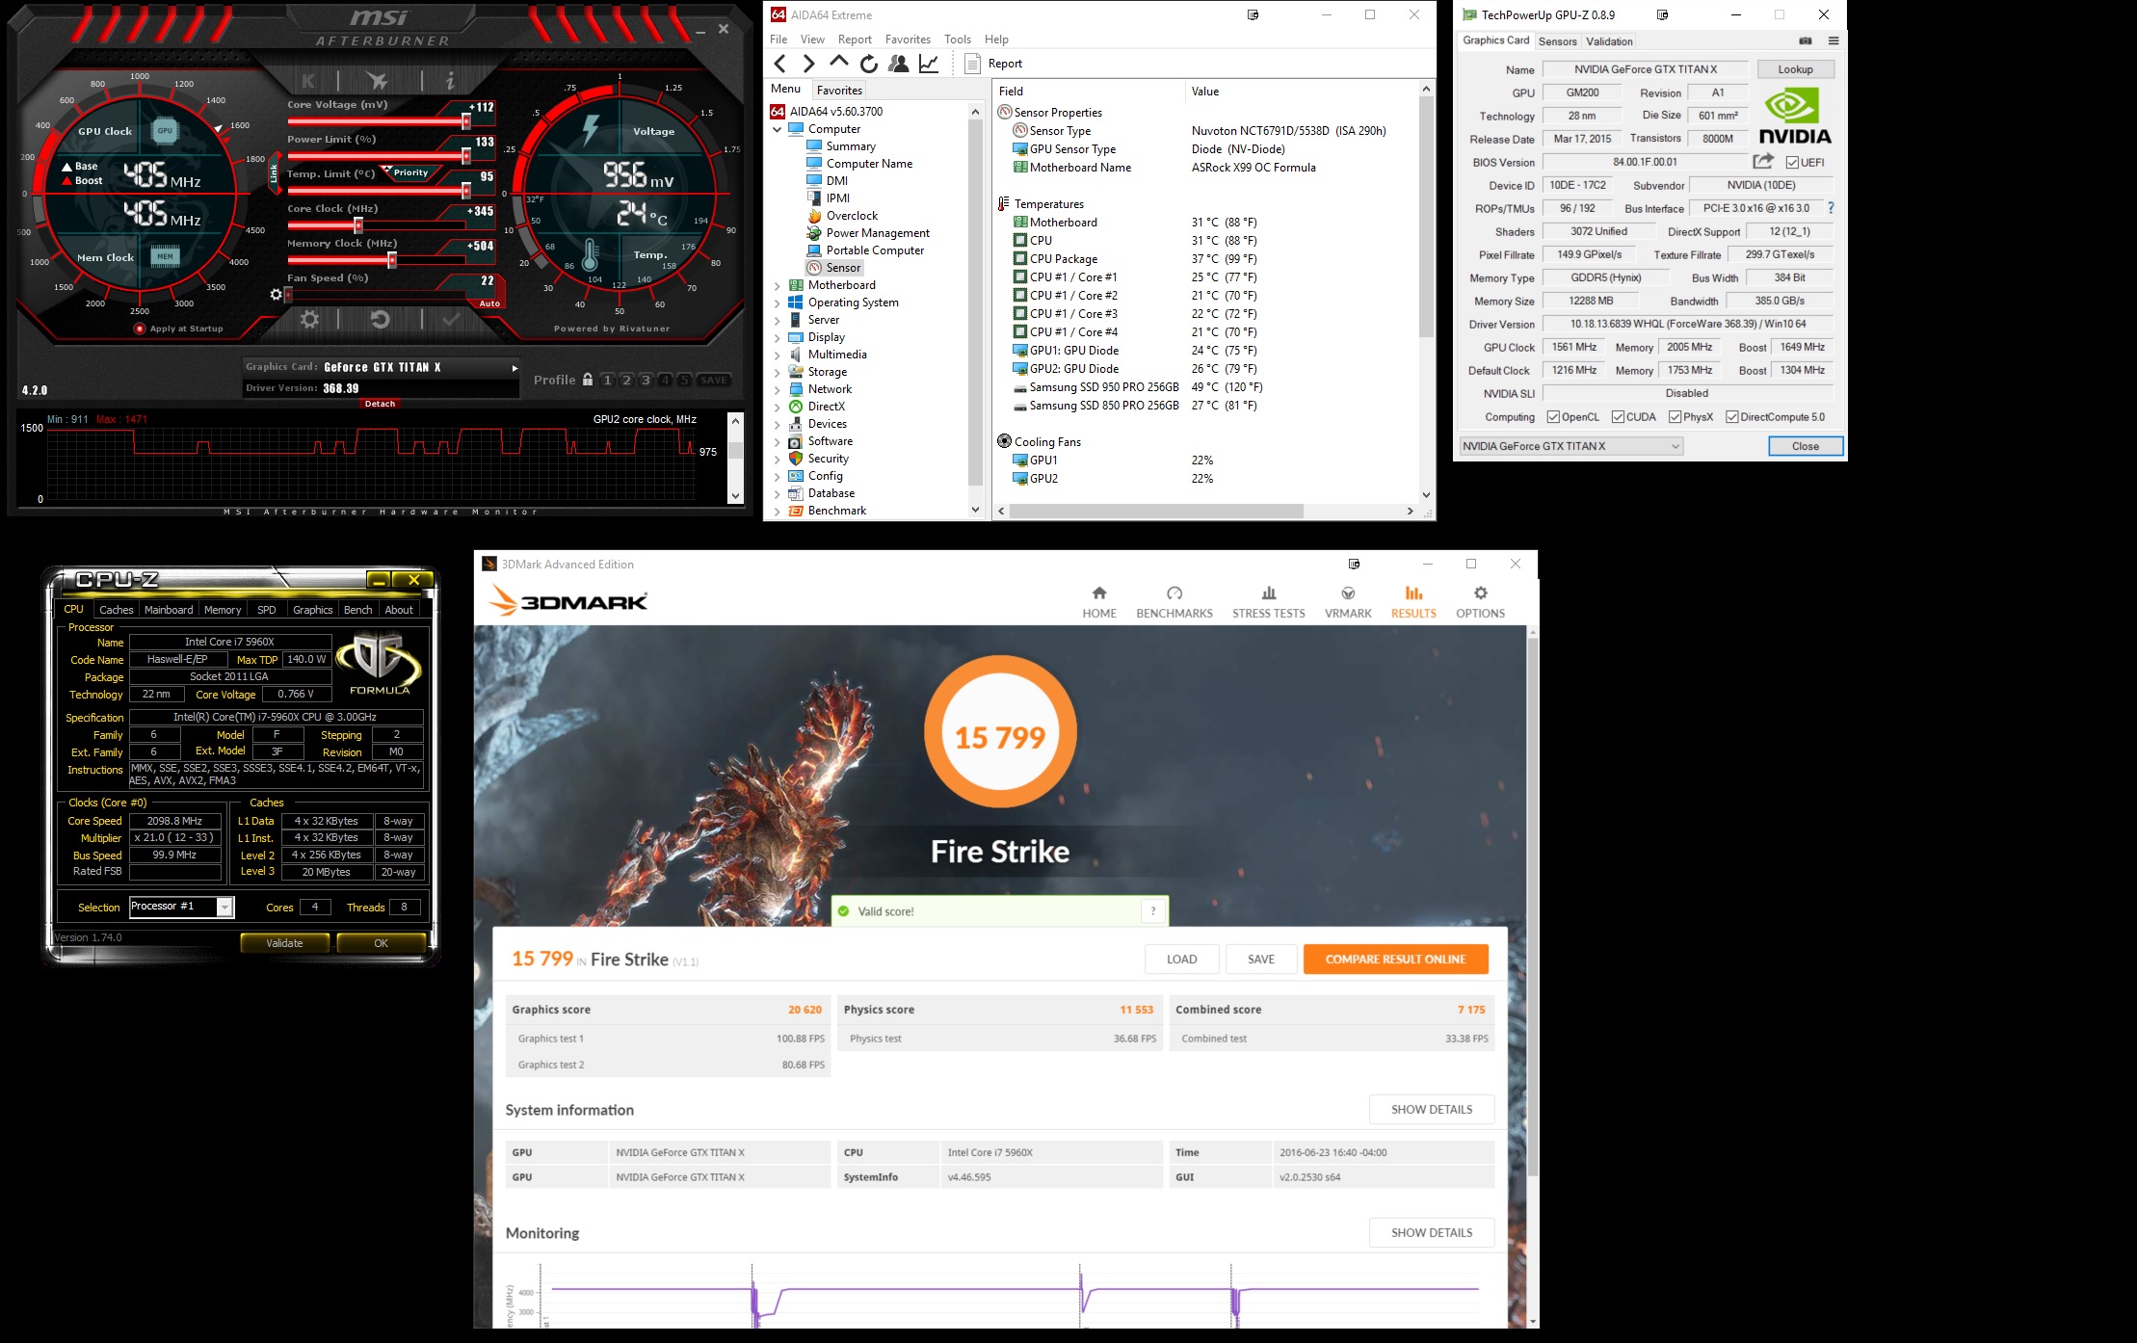The height and width of the screenshot is (1343, 2137).
Task: Open the AIDA64 Tools menu
Action: pyautogui.click(x=958, y=39)
